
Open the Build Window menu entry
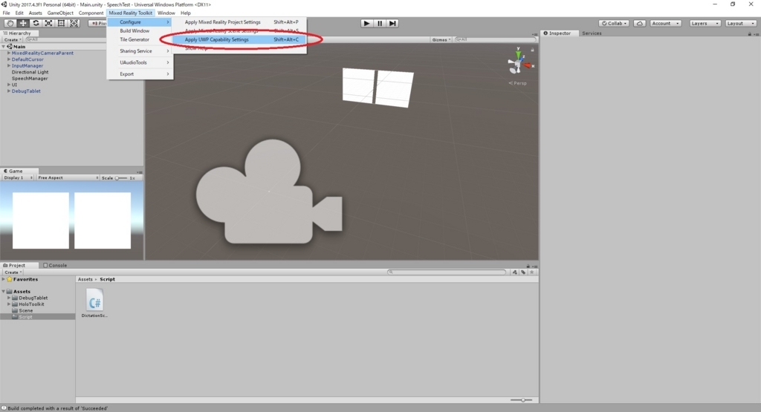tap(140, 31)
